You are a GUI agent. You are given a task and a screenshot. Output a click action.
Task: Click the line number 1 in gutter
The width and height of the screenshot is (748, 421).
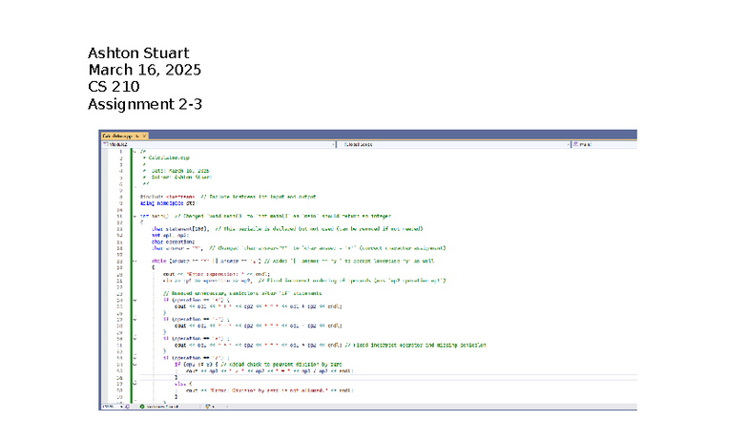122,151
